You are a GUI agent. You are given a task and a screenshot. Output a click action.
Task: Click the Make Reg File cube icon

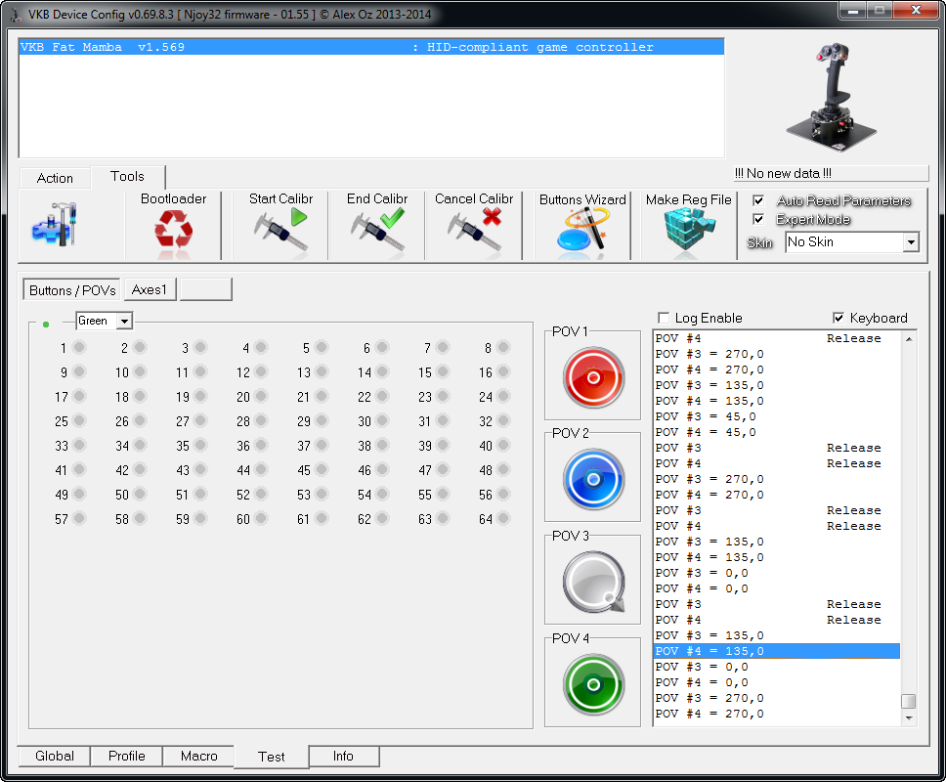(688, 230)
